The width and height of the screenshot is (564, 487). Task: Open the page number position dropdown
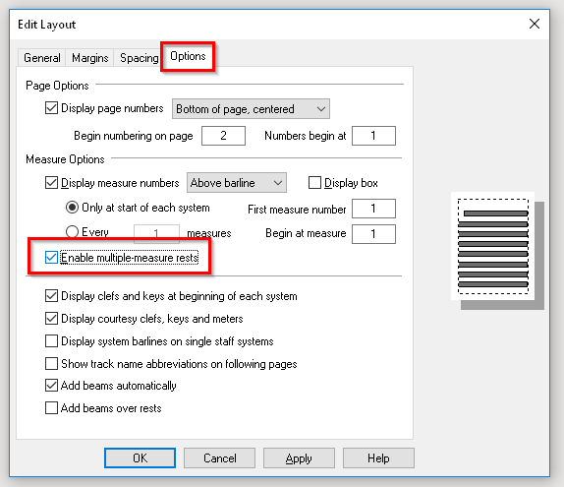point(251,109)
